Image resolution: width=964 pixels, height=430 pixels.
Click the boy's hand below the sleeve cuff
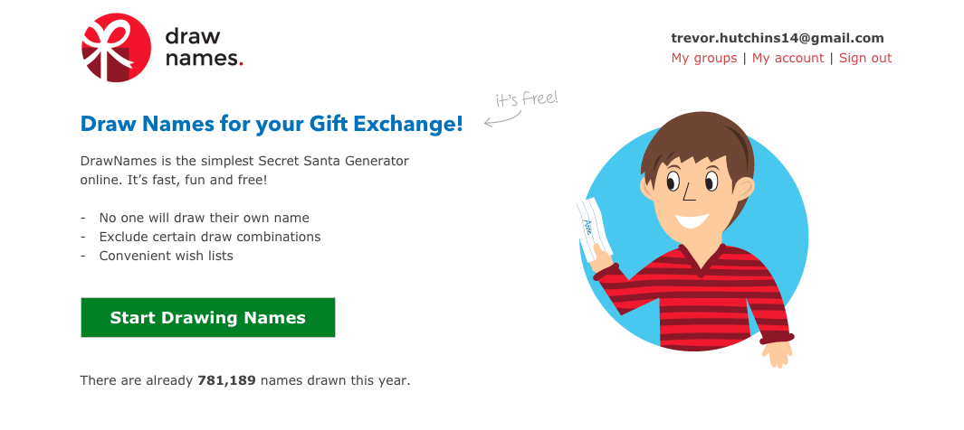(x=775, y=352)
